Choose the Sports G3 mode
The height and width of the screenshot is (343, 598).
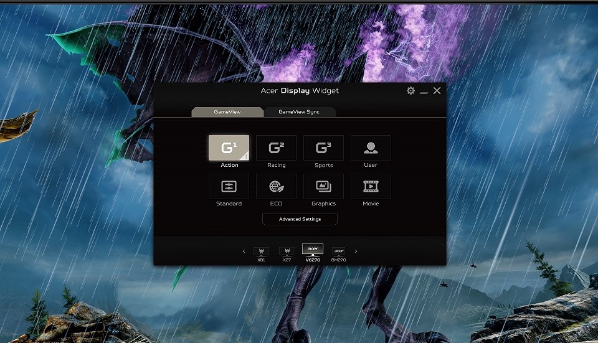pyautogui.click(x=323, y=148)
